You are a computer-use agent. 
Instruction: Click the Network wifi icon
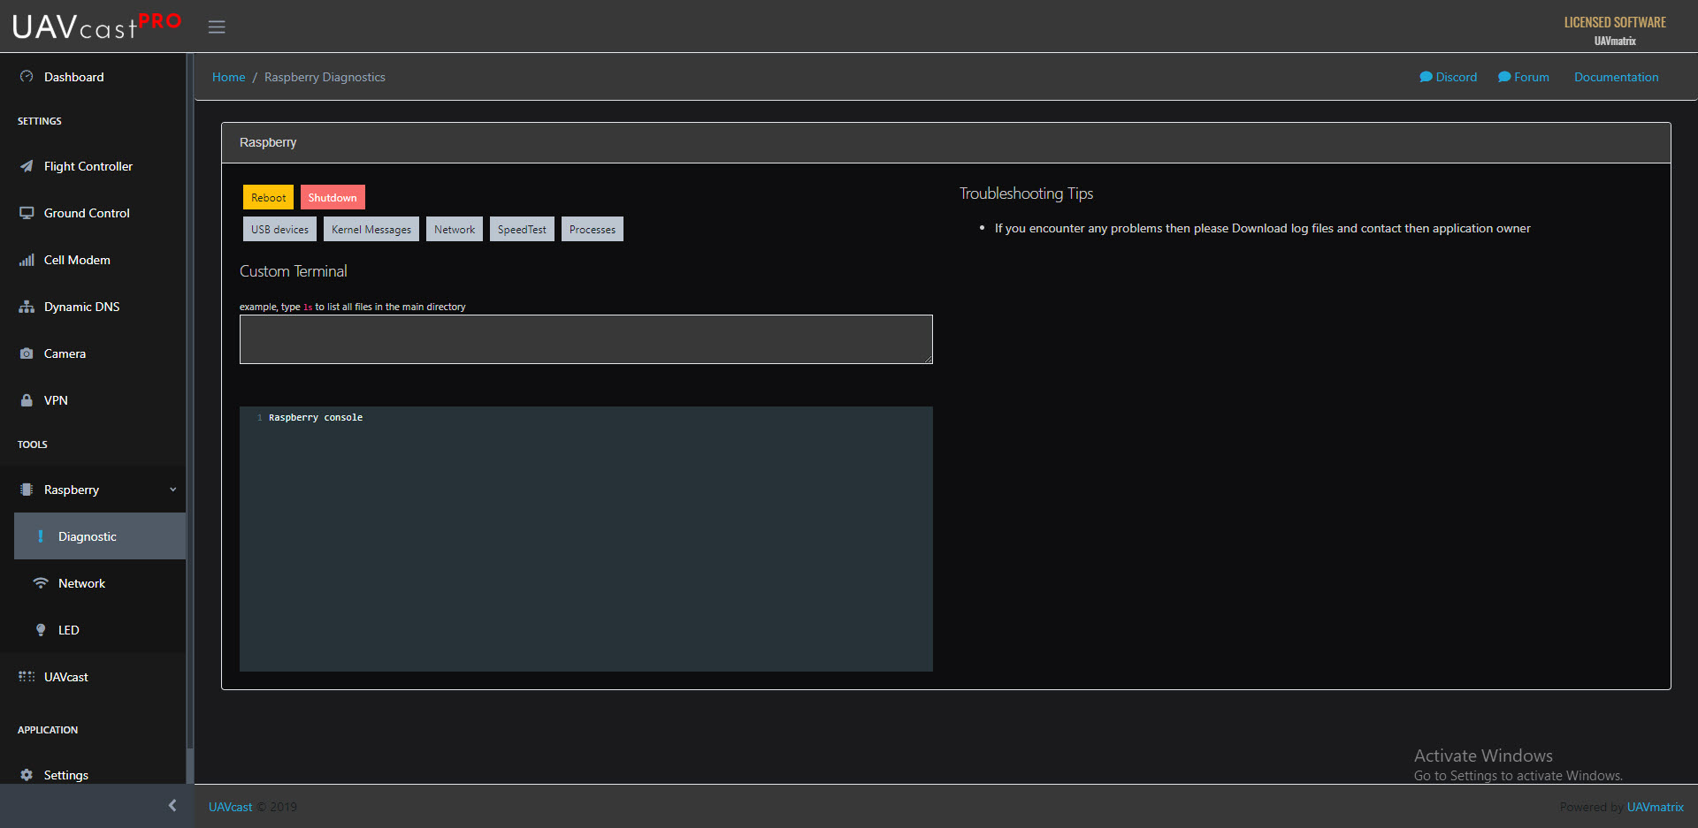click(x=41, y=583)
